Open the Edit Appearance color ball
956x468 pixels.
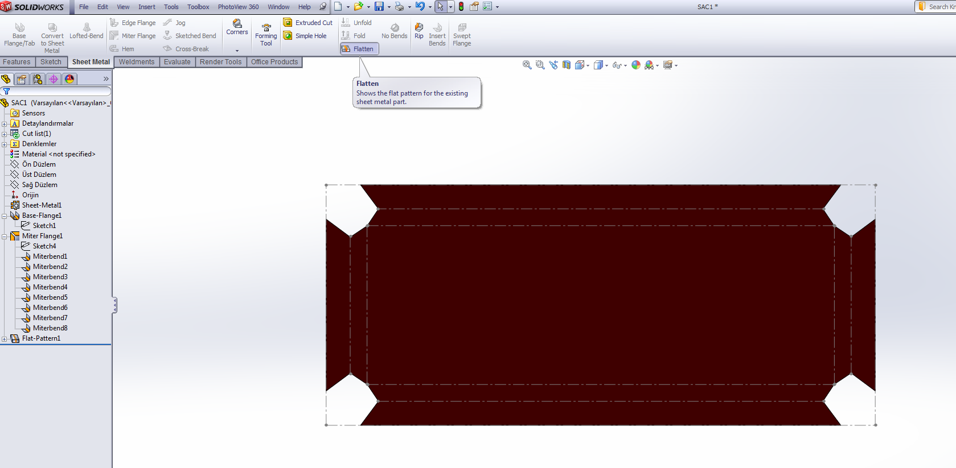coord(636,65)
